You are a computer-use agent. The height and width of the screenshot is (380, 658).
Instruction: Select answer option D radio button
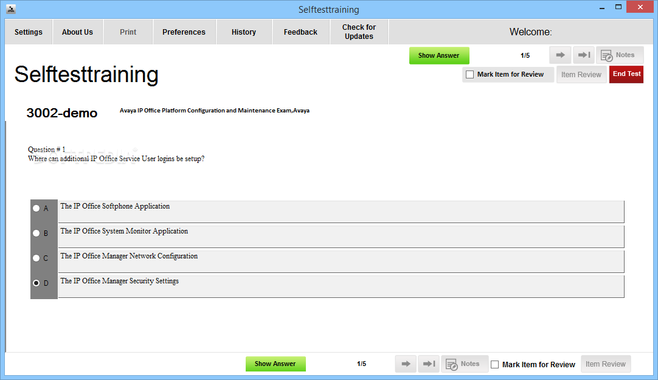[36, 283]
